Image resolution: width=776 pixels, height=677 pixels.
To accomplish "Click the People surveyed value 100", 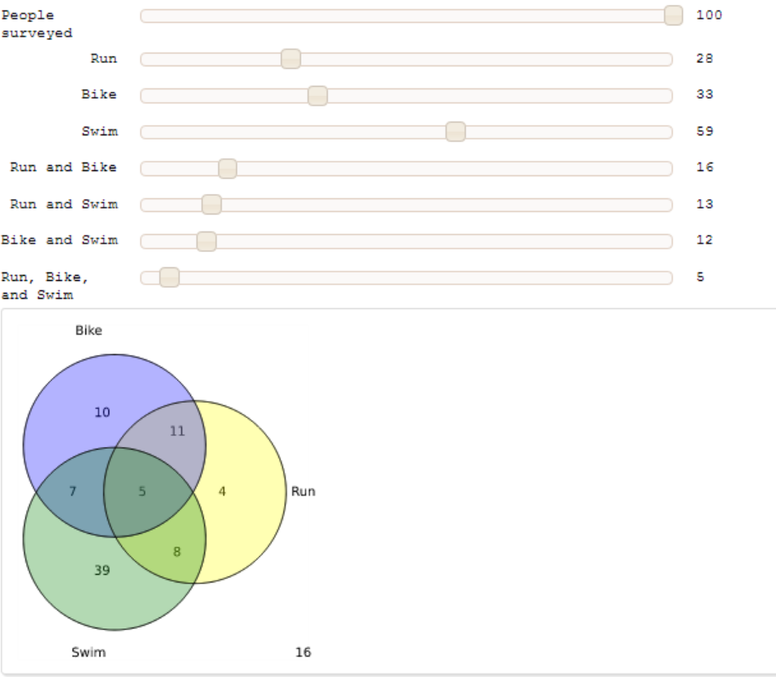I will tap(709, 15).
